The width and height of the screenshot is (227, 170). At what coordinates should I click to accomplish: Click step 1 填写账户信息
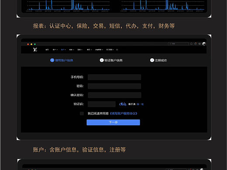click(62, 60)
